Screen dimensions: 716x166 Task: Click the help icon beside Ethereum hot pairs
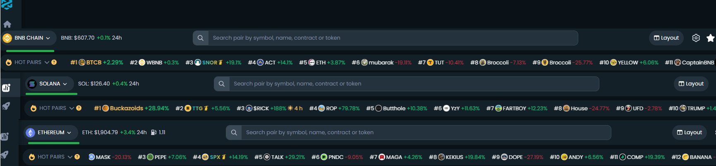tap(77, 157)
